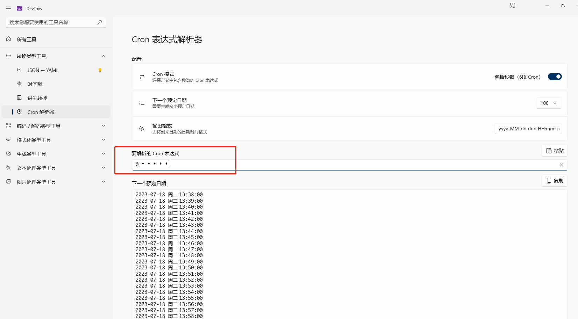
Task: Expand the 图片处理类型工具 chevron
Action: (104, 182)
